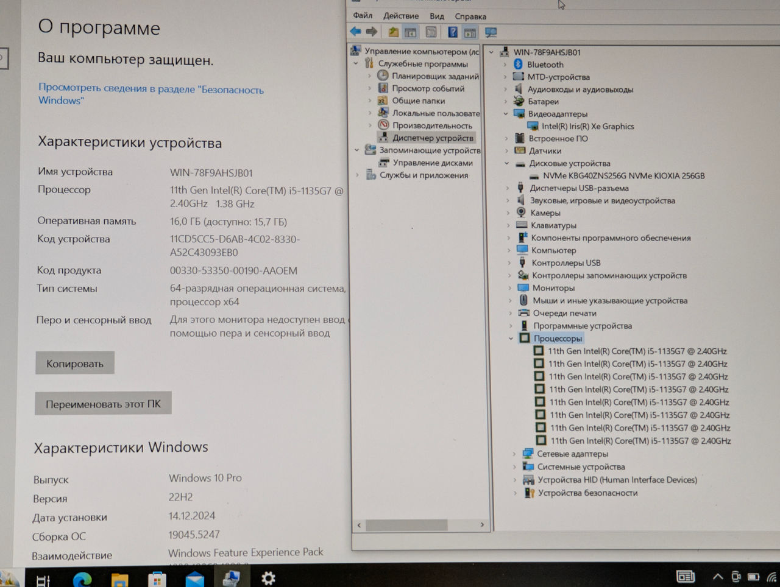Screen dimensions: 780x587
Task: Select Сетевые адаптеры category
Action: click(x=572, y=454)
